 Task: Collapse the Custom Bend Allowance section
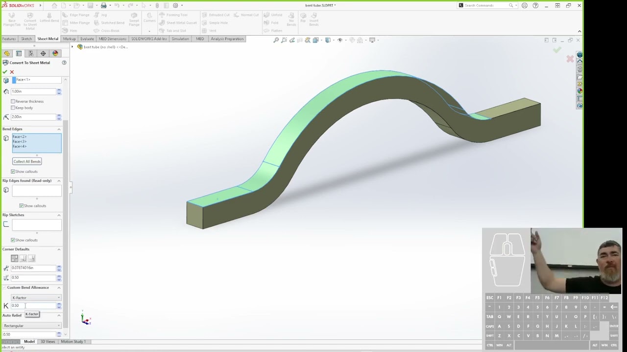[59, 287]
